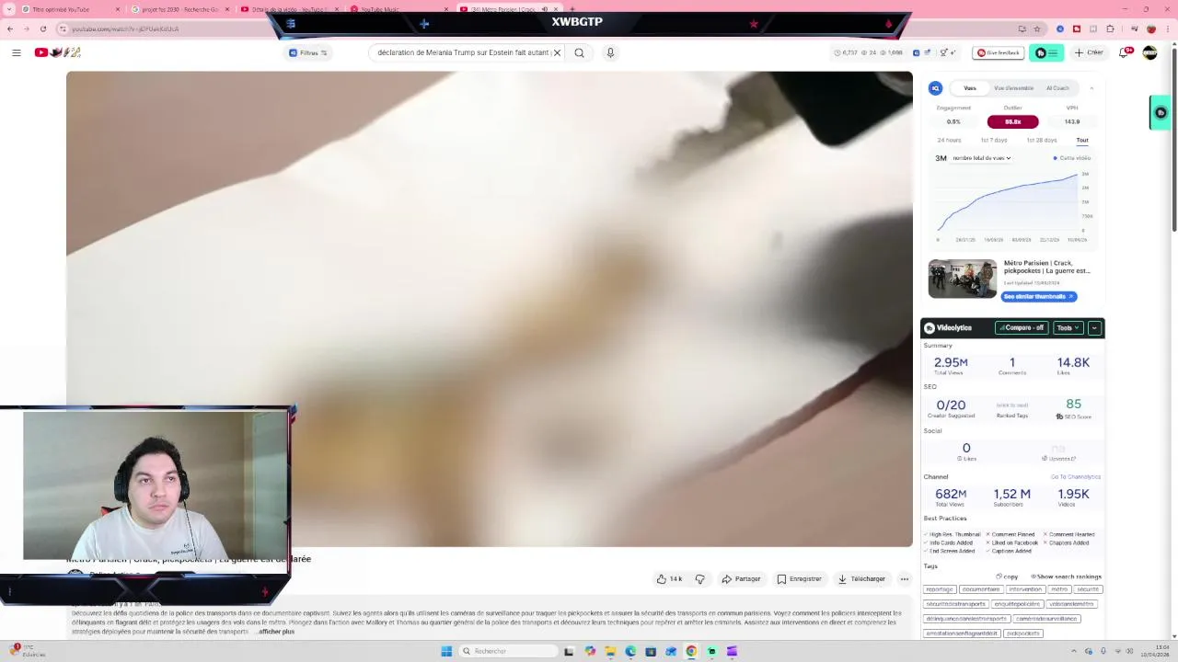Toggle the 'Cette vidéo' chart legend

pyautogui.click(x=1072, y=158)
